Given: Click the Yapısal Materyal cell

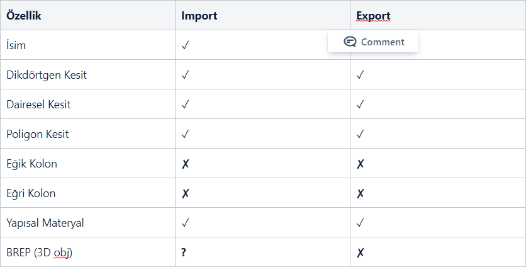Looking at the screenshot, I should tap(45, 223).
